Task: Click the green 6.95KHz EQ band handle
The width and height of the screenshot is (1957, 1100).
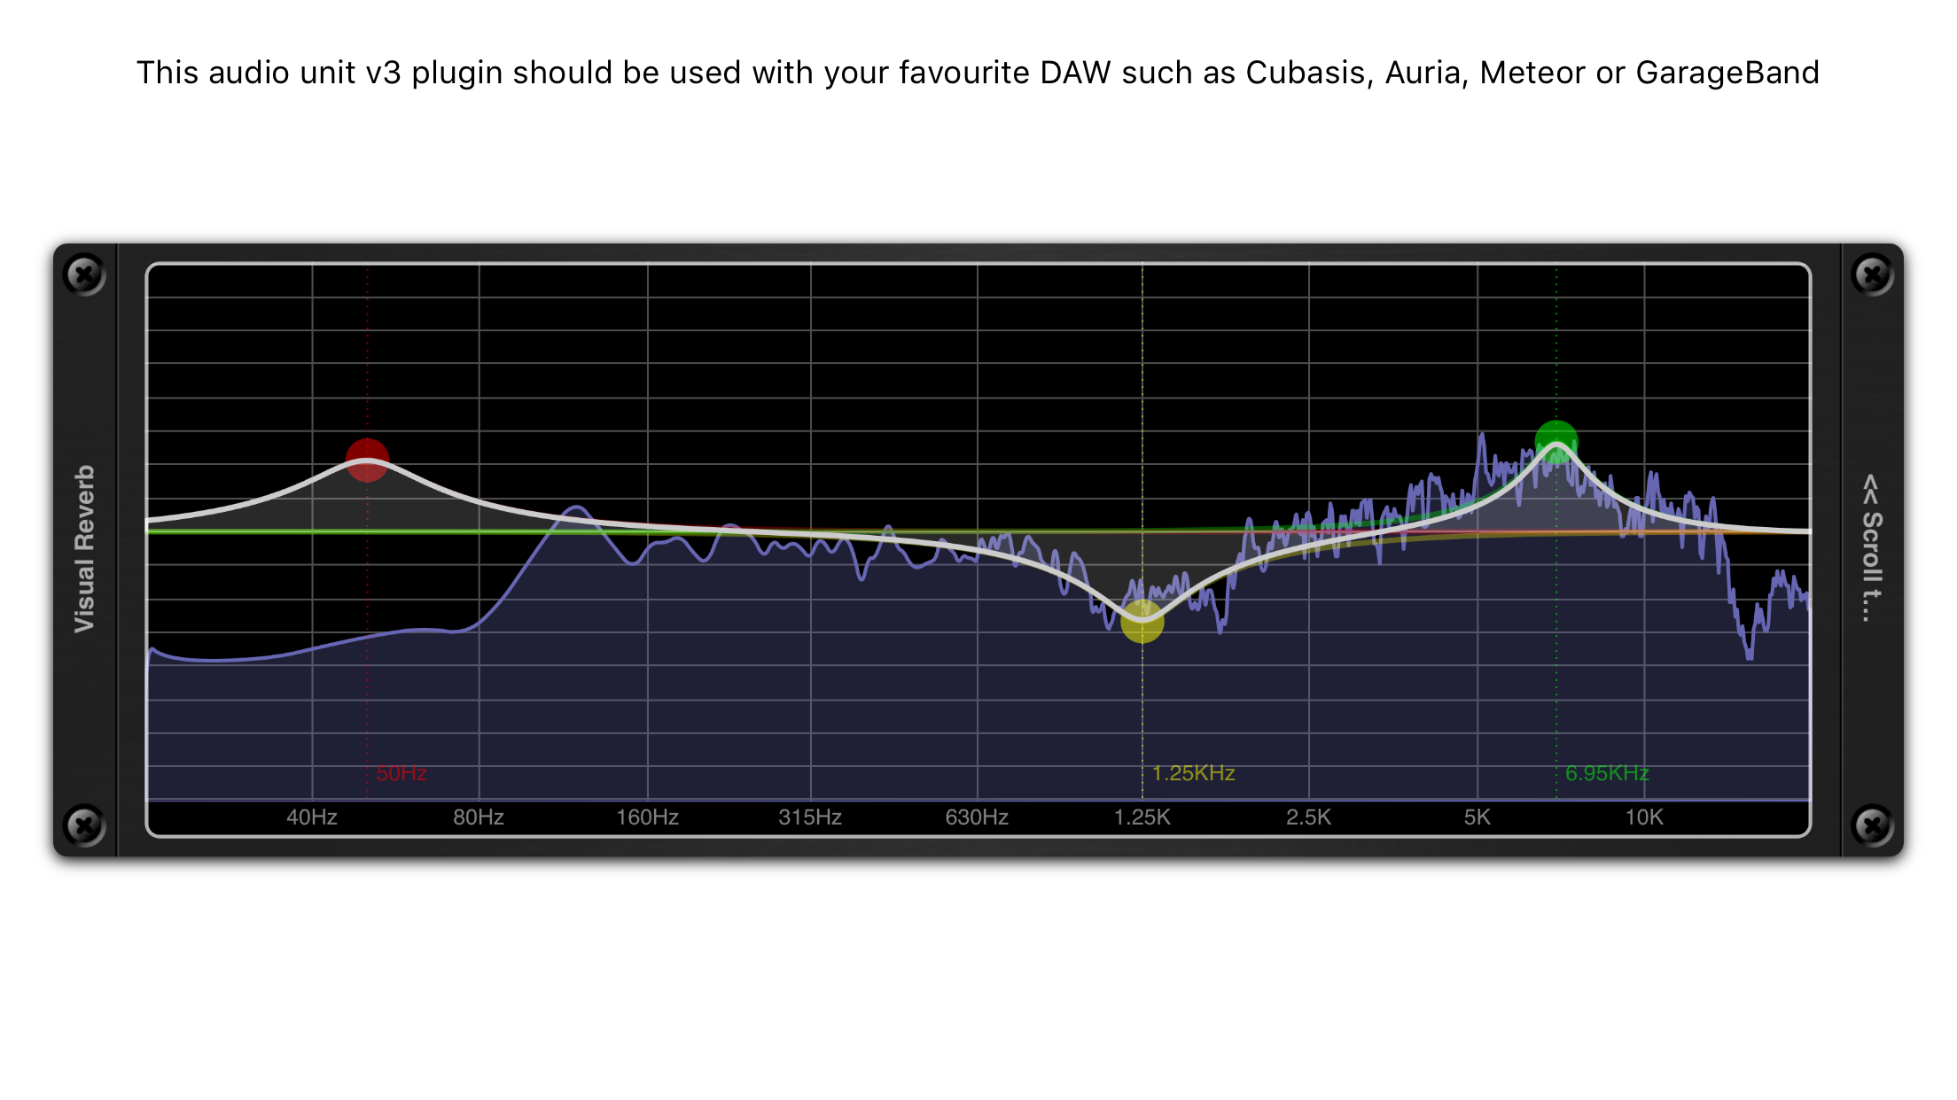Action: (1555, 442)
